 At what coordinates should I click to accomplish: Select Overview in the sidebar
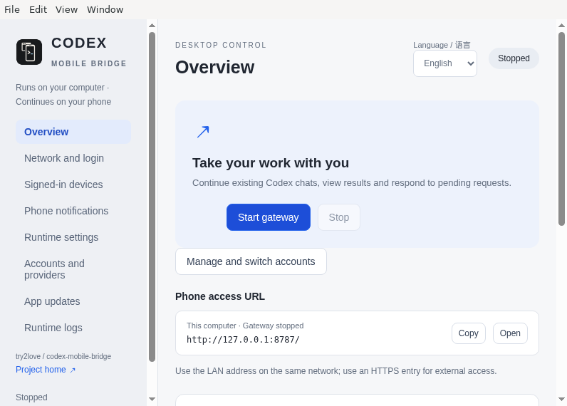[x=73, y=132]
